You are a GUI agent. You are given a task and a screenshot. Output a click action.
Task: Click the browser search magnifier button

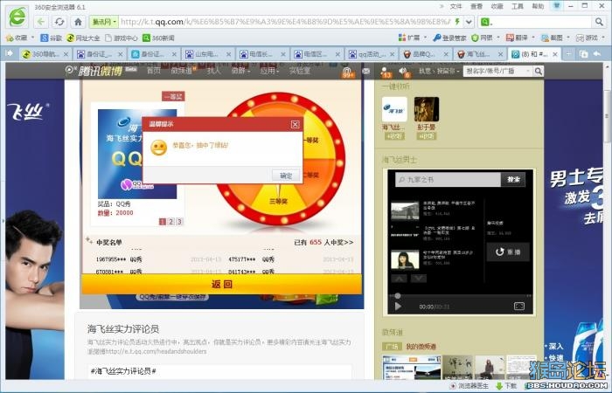point(599,22)
